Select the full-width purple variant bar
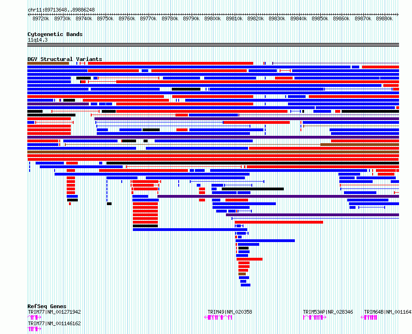This screenshot has width=412, height=334. tap(213, 137)
